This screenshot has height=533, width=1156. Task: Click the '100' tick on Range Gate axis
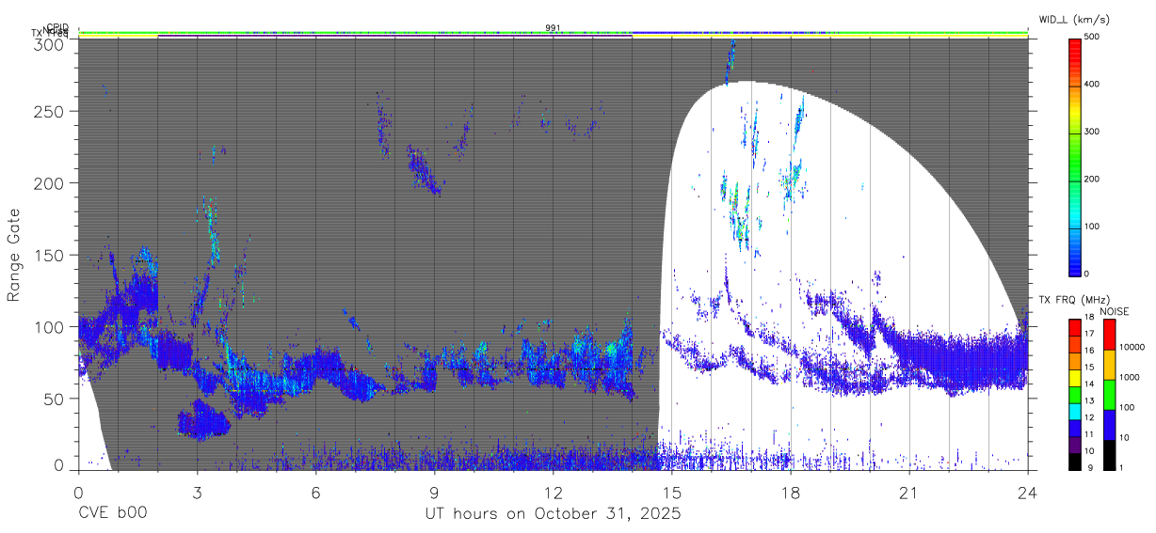48,326
